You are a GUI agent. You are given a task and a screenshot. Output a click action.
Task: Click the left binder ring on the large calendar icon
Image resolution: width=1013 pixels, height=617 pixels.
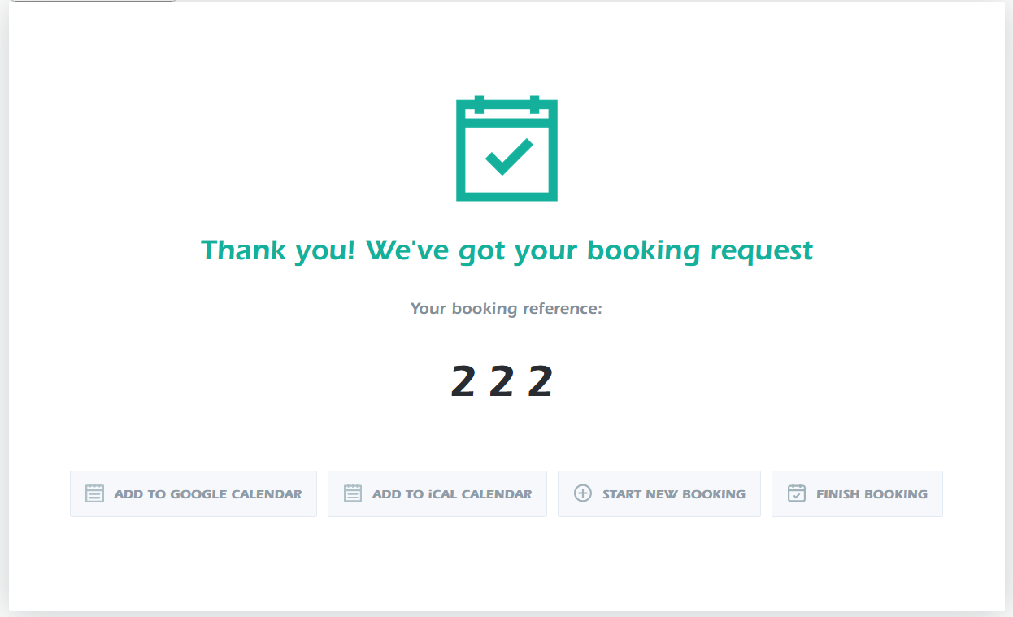click(479, 104)
